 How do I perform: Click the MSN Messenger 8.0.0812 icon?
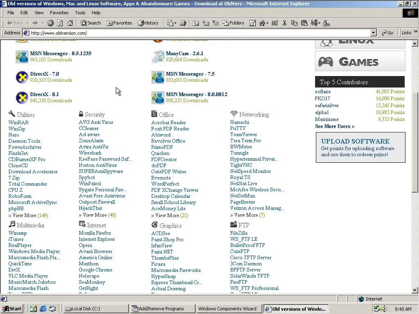coord(158,98)
